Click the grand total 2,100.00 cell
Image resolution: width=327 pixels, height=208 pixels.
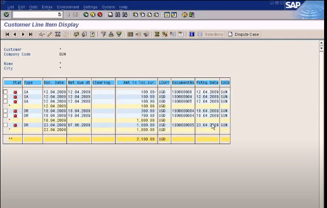click(137, 139)
